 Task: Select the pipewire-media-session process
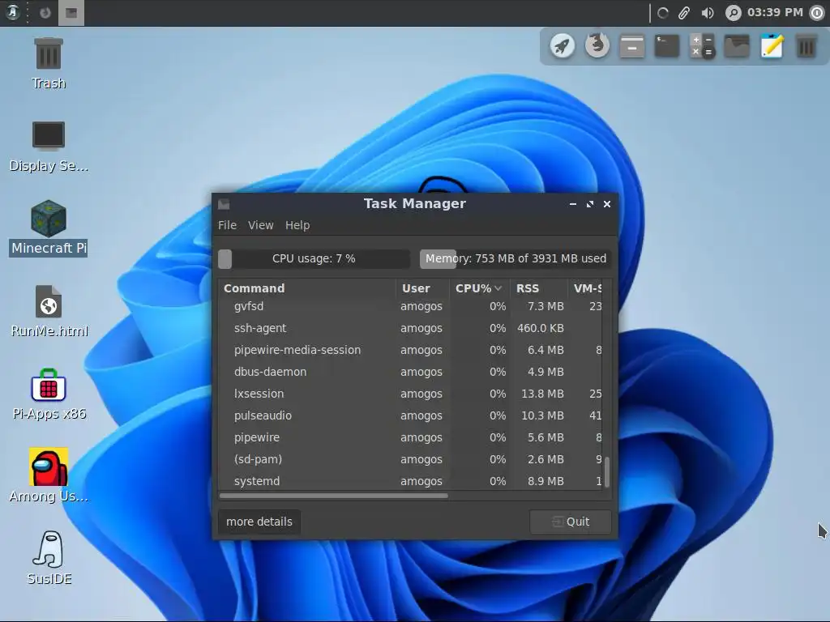click(410, 350)
